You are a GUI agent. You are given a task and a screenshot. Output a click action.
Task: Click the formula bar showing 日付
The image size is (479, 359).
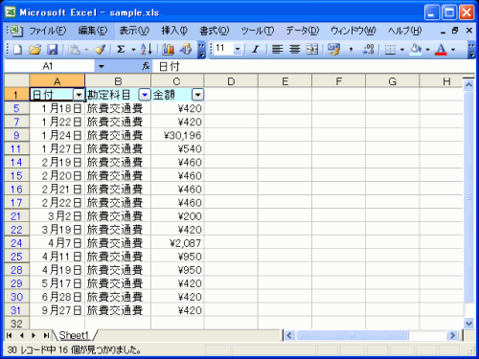313,66
